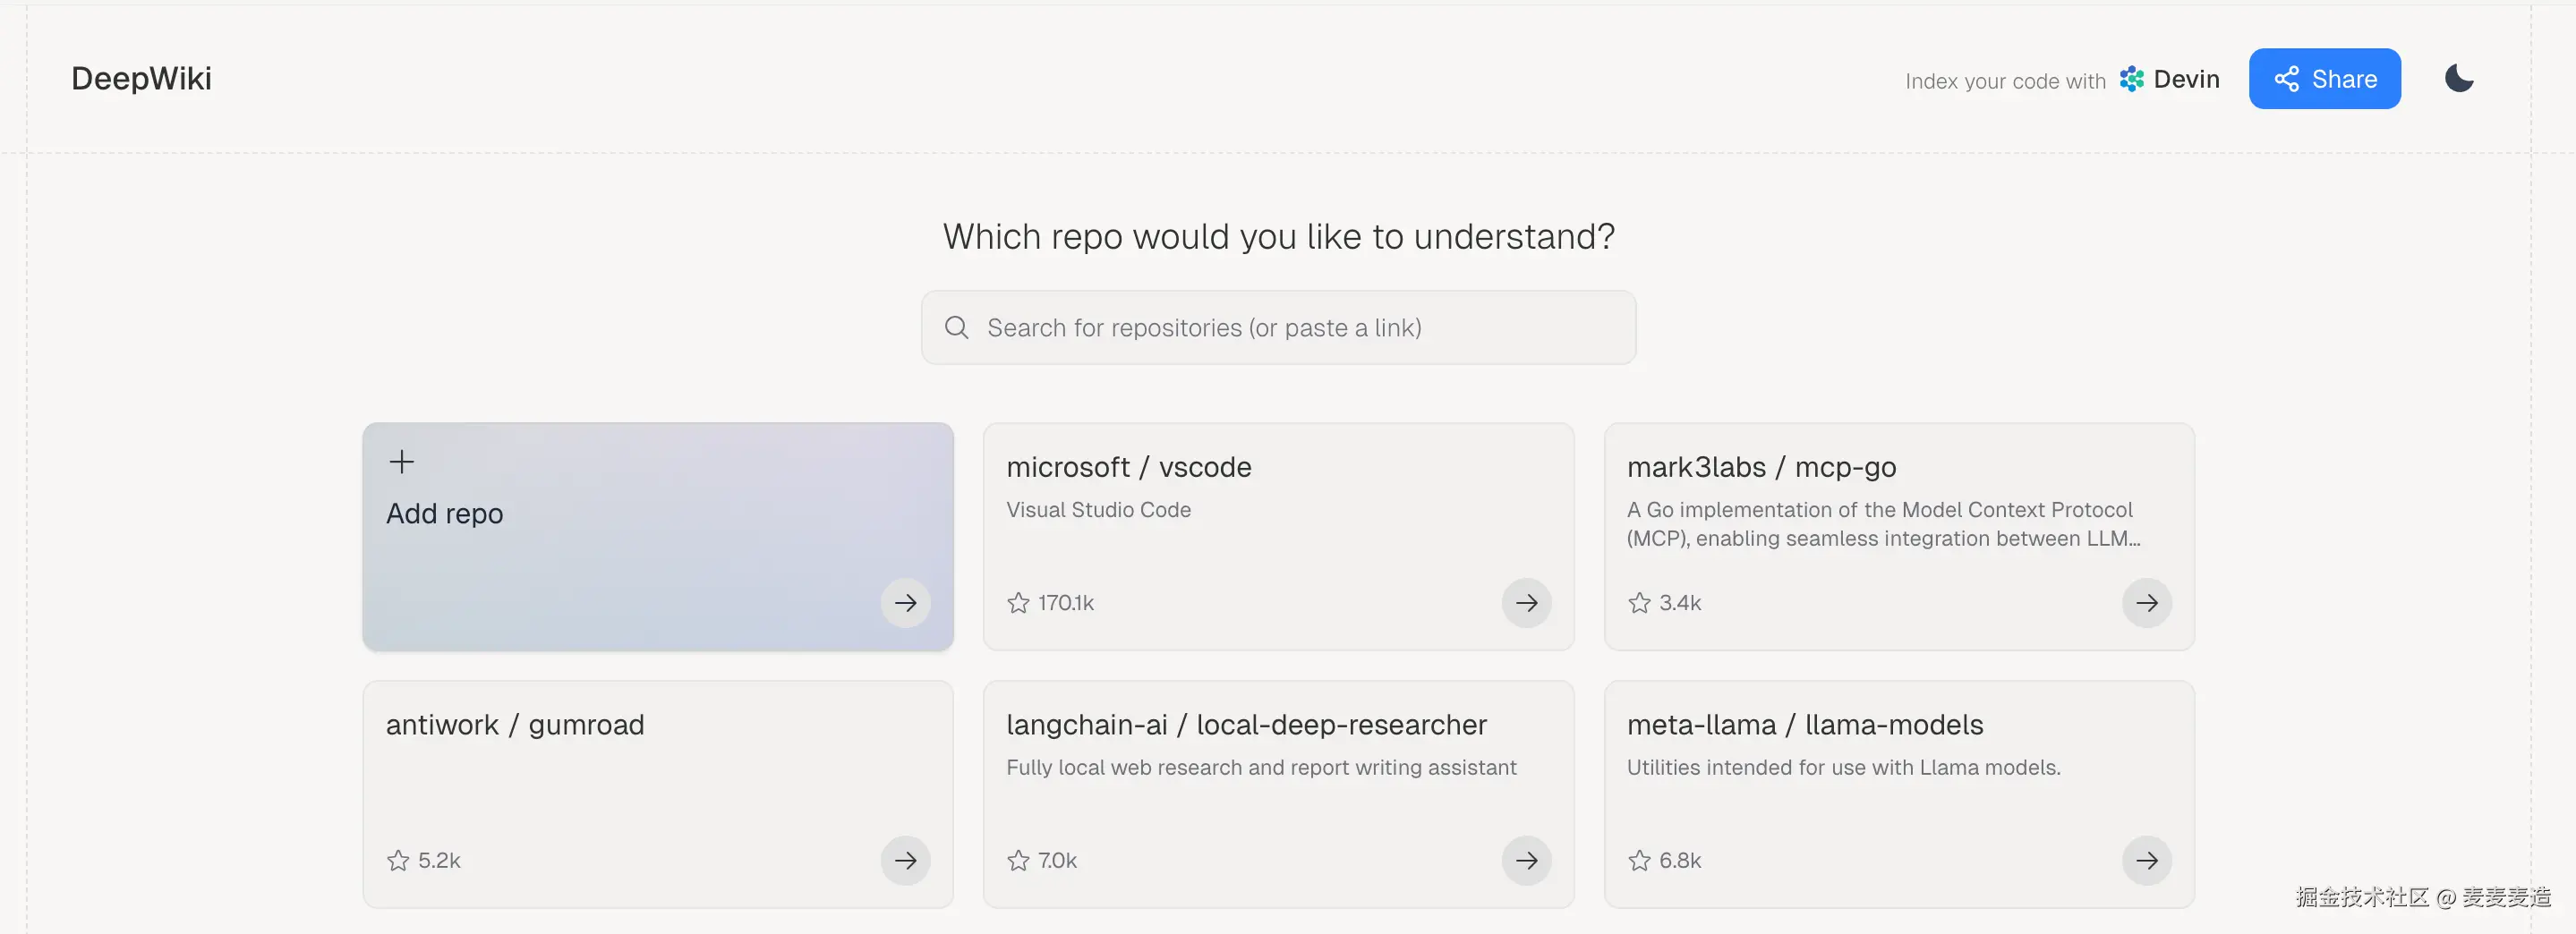Image resolution: width=2576 pixels, height=934 pixels.
Task: Open antiwork / gumroad arrow button
Action: tap(905, 861)
